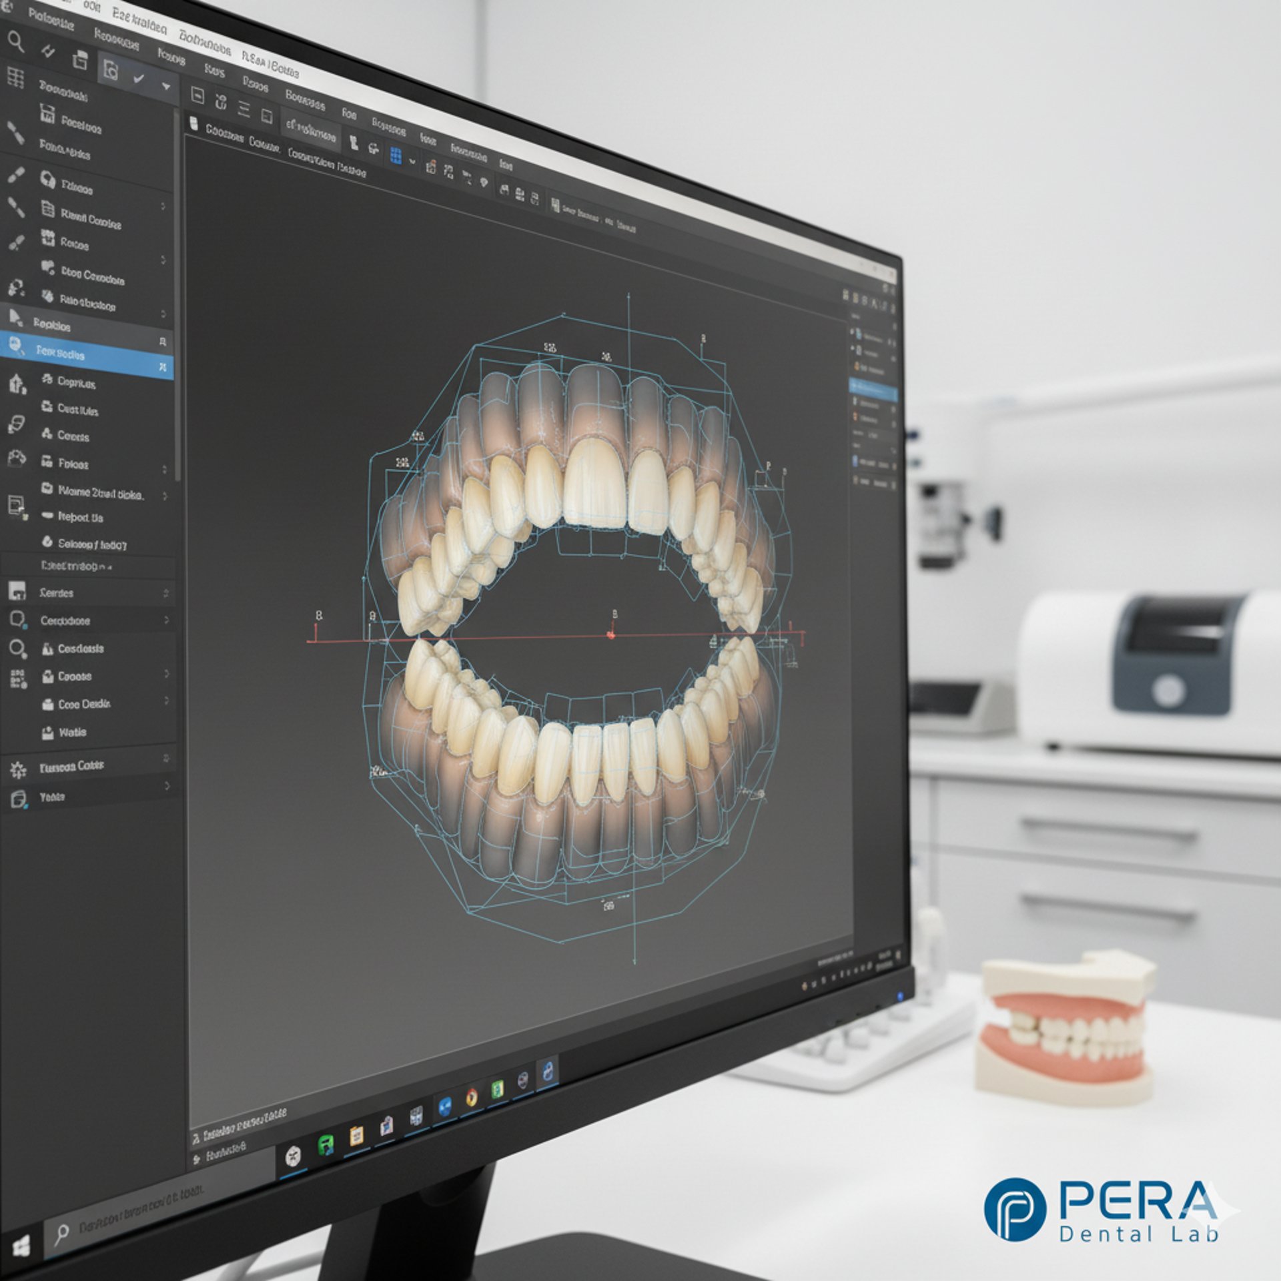The image size is (1281, 1281).
Task: Click the Riawl Coonles sidebar entry
Action: pos(91,218)
